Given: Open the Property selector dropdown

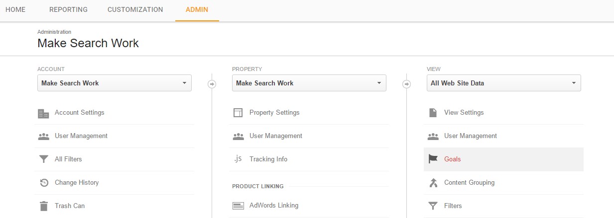Looking at the screenshot, I should (309, 83).
